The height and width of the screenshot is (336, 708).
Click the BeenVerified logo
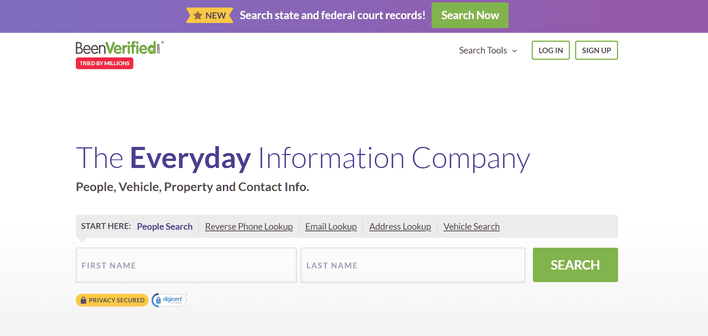coord(119,48)
